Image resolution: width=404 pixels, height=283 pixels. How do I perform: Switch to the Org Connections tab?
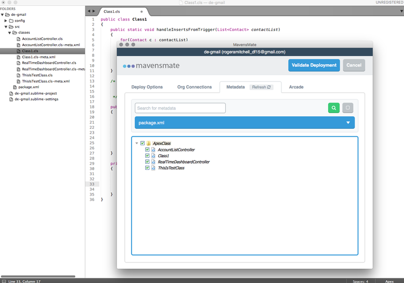click(x=195, y=87)
